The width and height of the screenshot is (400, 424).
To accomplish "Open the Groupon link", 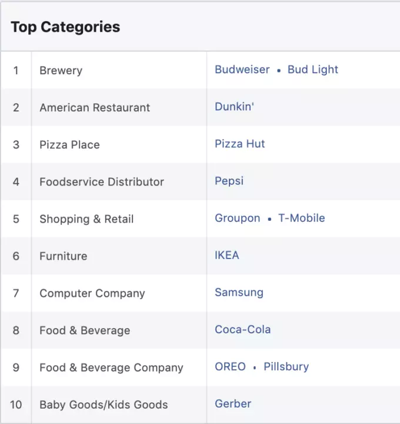I will pos(237,218).
